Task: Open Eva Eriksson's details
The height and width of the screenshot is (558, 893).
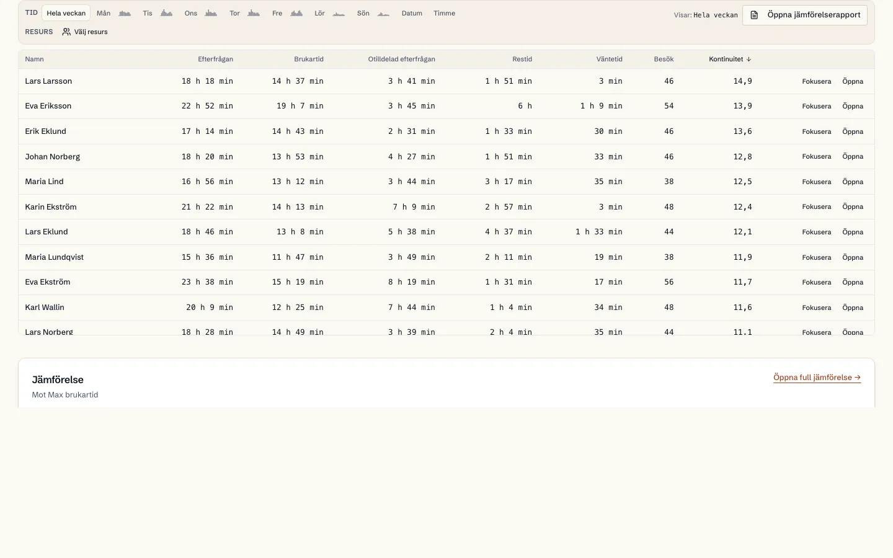Action: [853, 106]
